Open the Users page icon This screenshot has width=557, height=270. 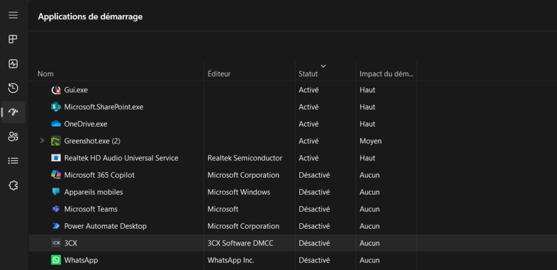coord(14,136)
